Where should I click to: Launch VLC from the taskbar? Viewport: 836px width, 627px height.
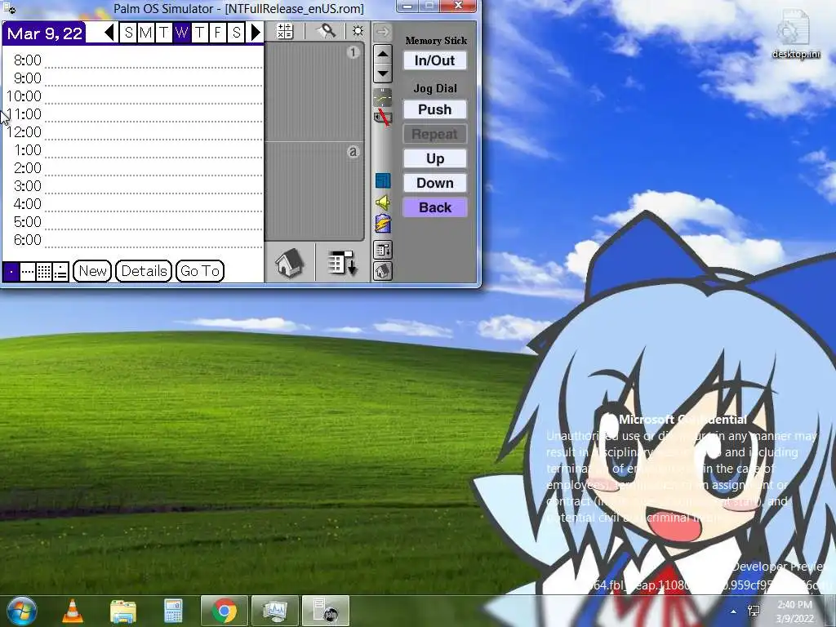pyautogui.click(x=73, y=611)
